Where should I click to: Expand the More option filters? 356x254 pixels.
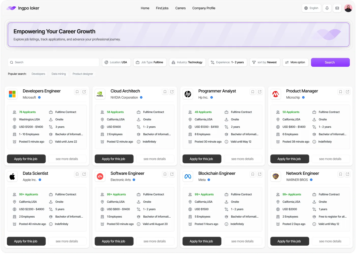pyautogui.click(x=295, y=62)
